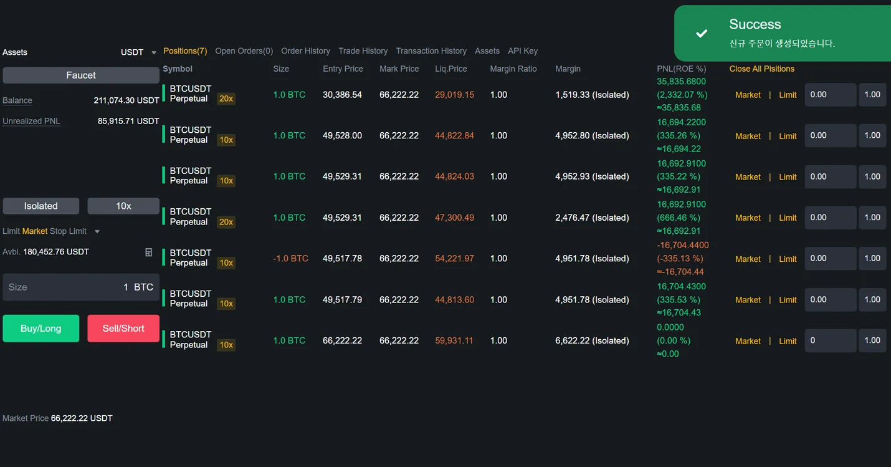Click the 180,452.76 USDT available value
The height and width of the screenshot is (467, 891).
coord(56,252)
